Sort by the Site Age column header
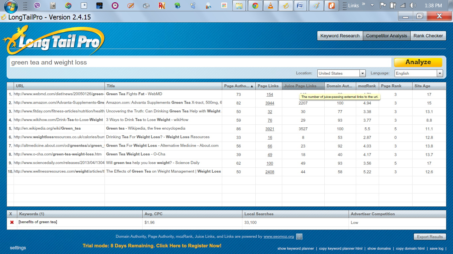453x254 pixels. click(x=429, y=86)
